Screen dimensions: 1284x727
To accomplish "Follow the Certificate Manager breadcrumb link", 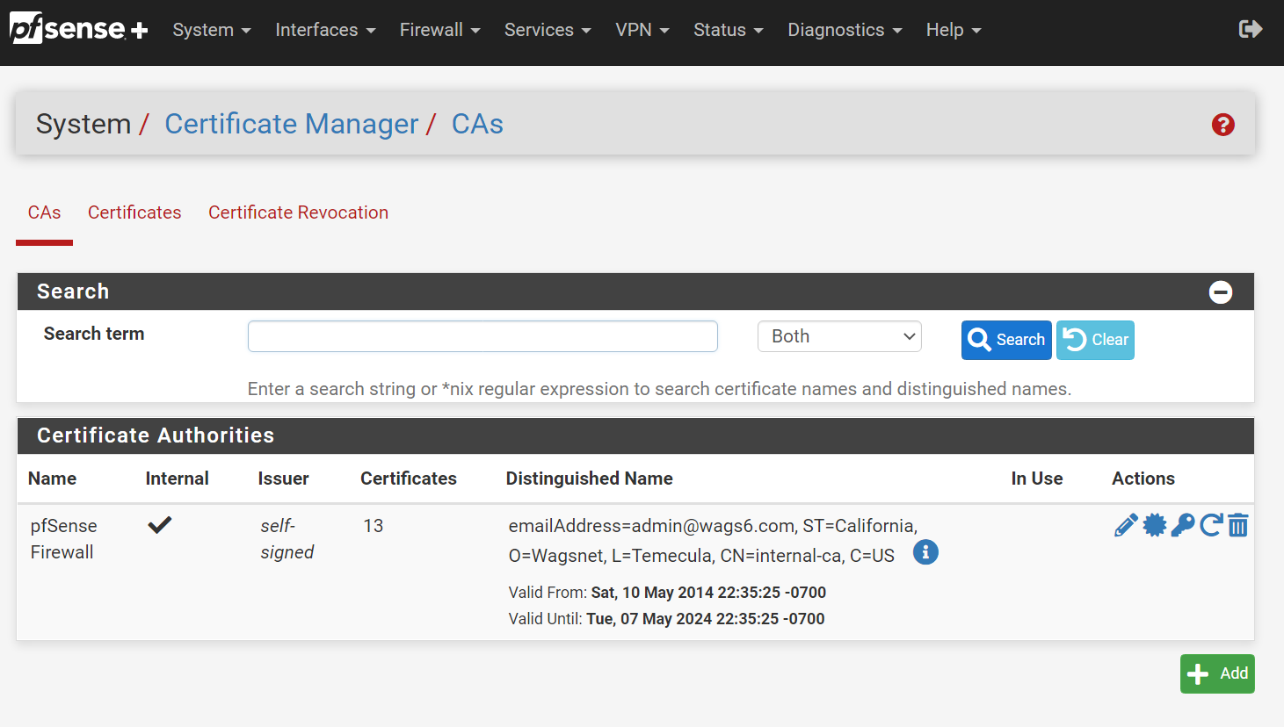I will [x=292, y=124].
